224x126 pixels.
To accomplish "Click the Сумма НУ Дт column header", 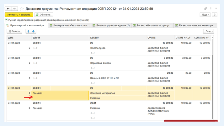I will pyautogui.click(x=184, y=38).
